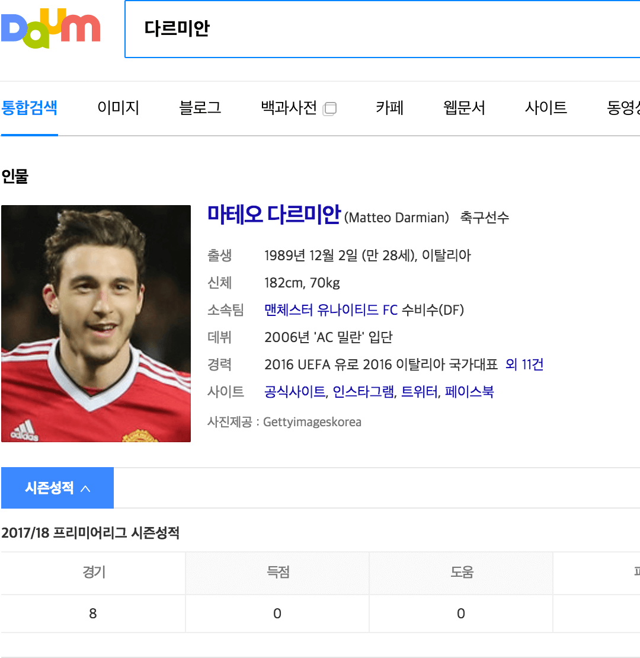Open the 페이스북 link
This screenshot has height=658, width=640.
coord(469,391)
